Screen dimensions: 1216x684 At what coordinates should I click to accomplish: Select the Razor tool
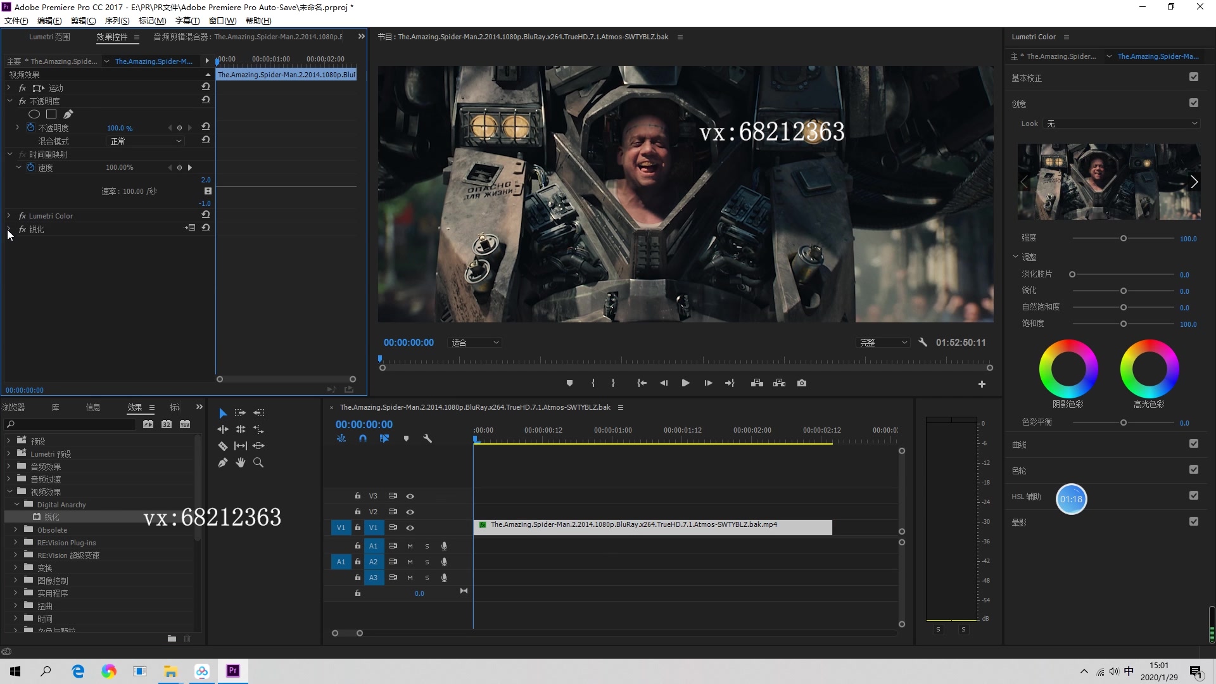coord(223,446)
